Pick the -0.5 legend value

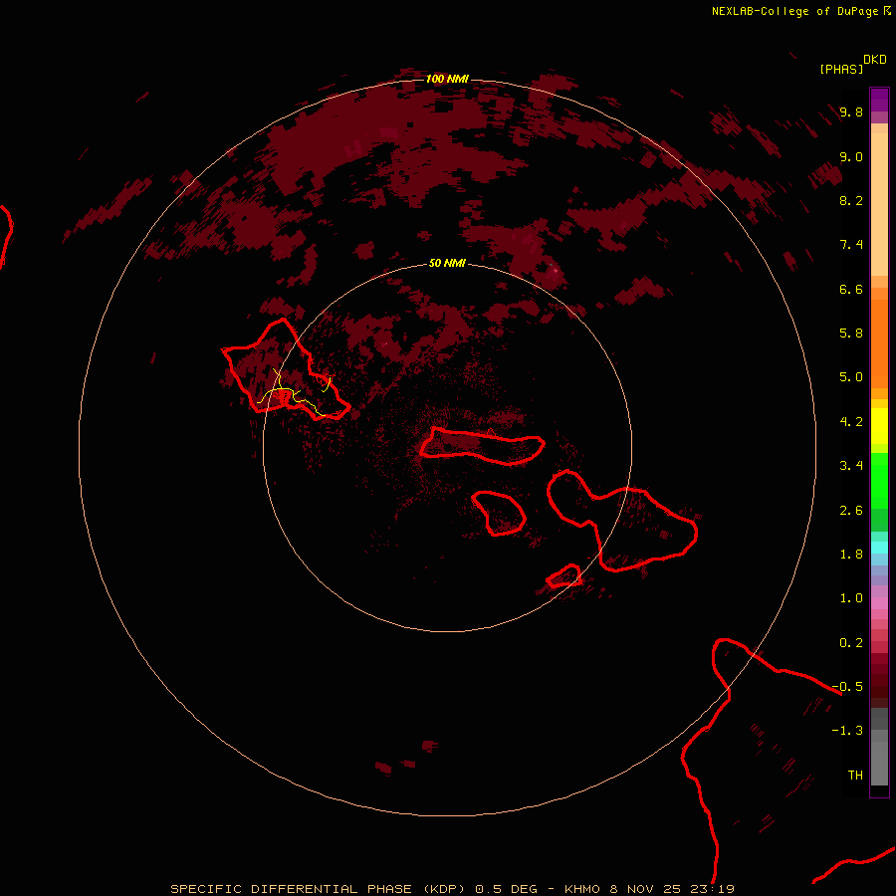847,687
